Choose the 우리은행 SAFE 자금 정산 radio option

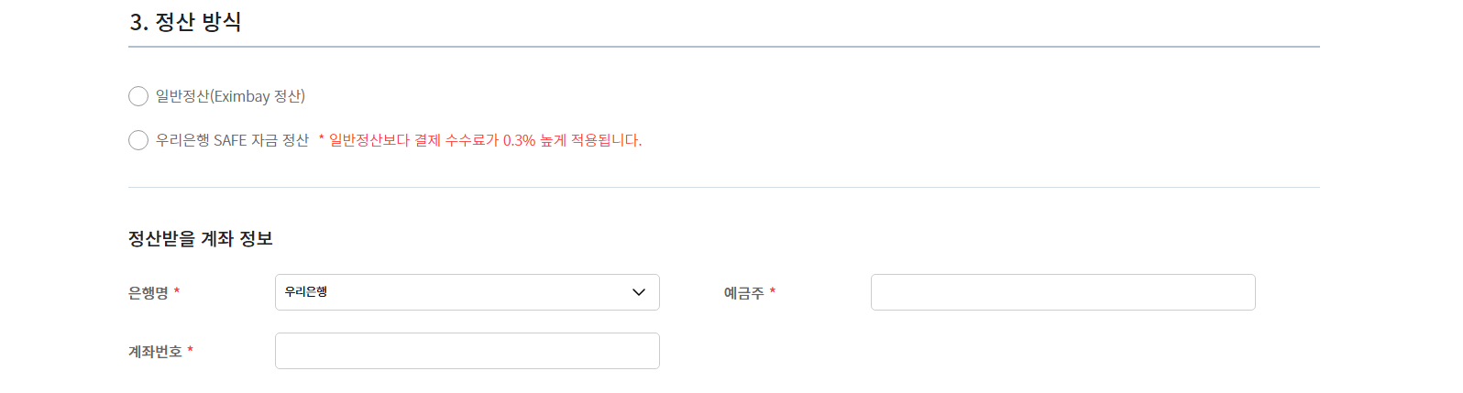pos(138,140)
